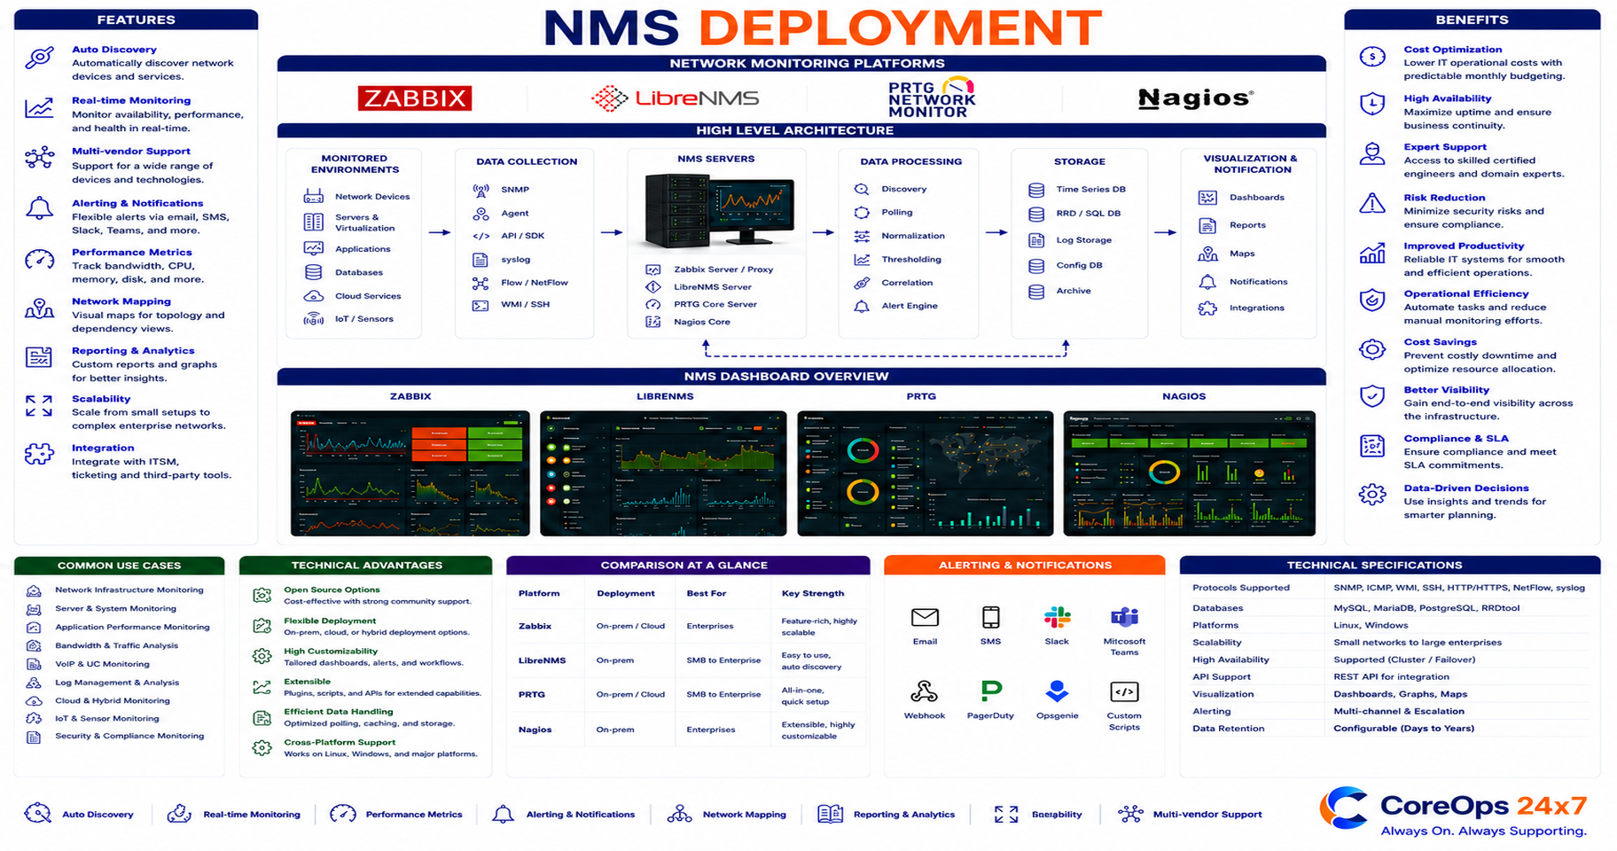The width and height of the screenshot is (1617, 851).
Task: Click the Zabbix logo
Action: [x=414, y=98]
